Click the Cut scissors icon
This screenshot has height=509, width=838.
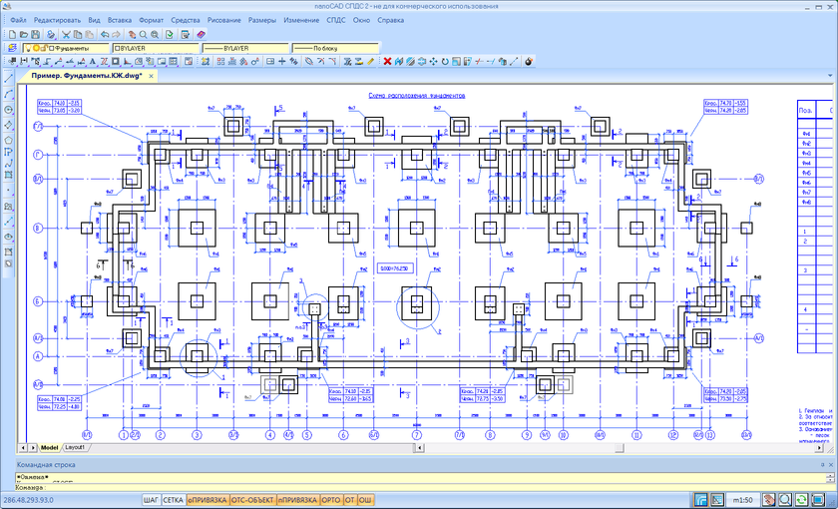click(67, 34)
